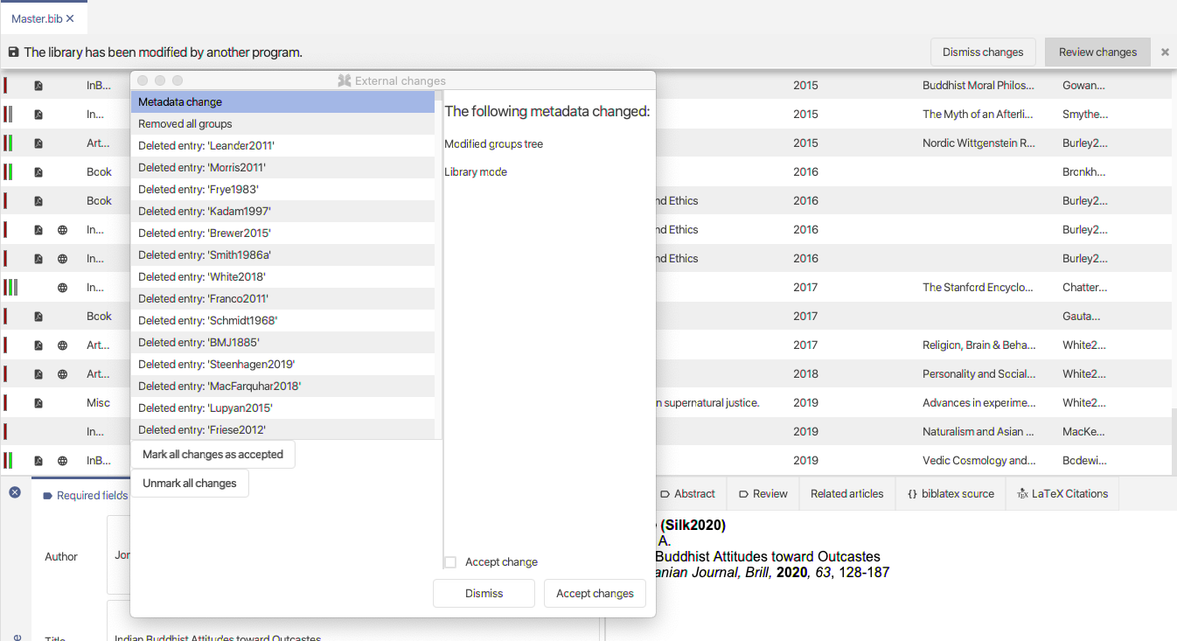
Task: Click the save icon in the notification bar
Action: [13, 52]
